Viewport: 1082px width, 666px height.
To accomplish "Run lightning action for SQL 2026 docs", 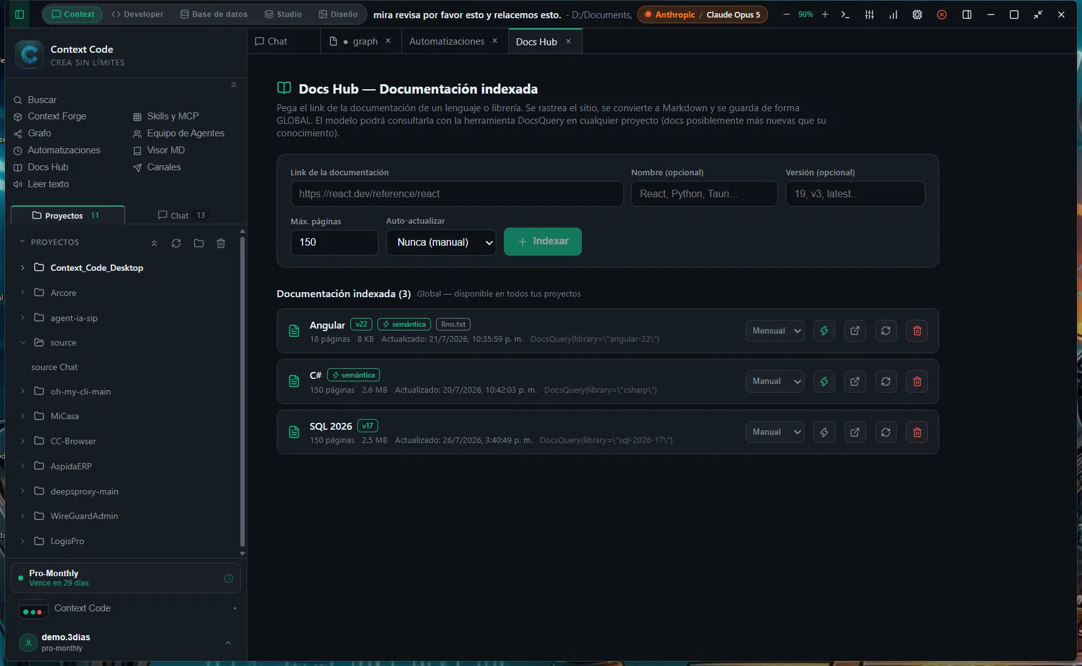I will 824,432.
